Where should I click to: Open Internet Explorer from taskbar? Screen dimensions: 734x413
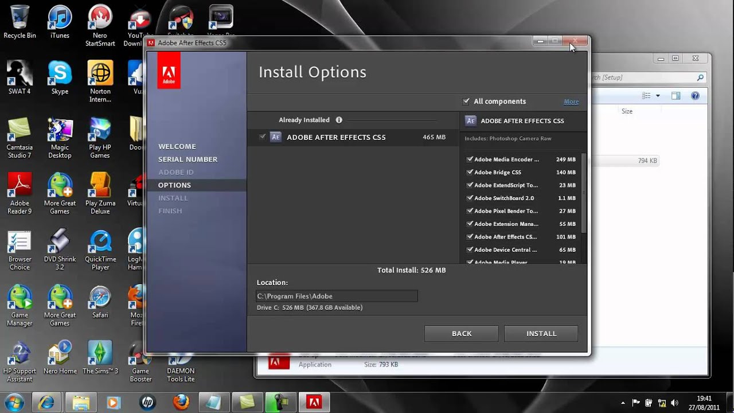pos(45,402)
